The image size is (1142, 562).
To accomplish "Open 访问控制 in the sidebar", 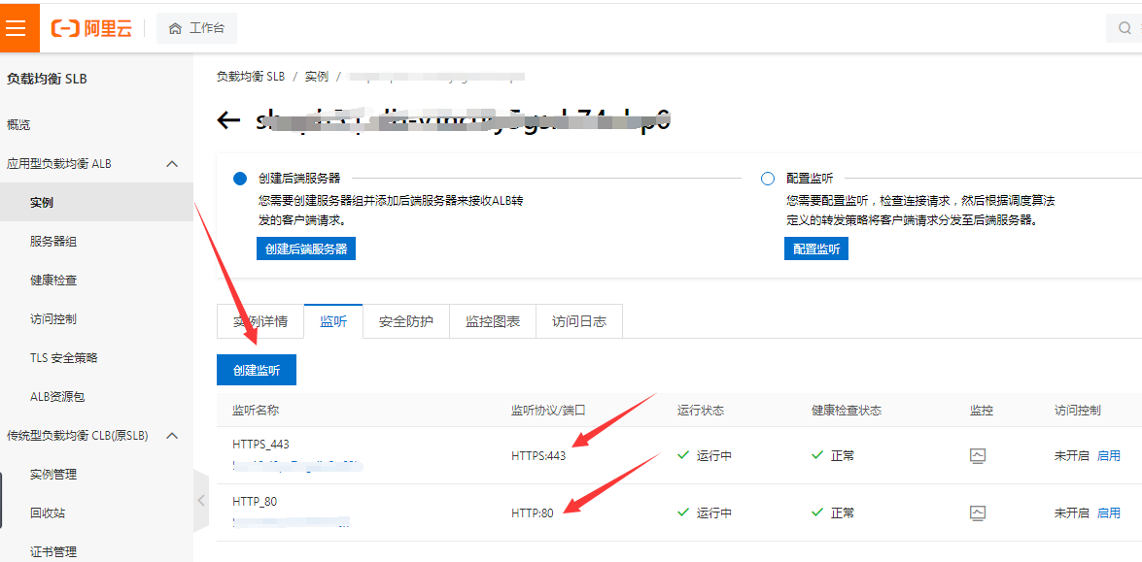I will pyautogui.click(x=53, y=319).
